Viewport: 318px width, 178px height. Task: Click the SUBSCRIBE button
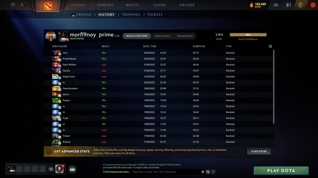tap(259, 151)
